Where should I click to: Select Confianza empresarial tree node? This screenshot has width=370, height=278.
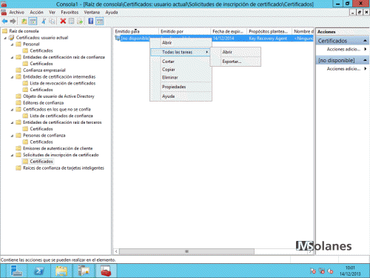pos(44,70)
